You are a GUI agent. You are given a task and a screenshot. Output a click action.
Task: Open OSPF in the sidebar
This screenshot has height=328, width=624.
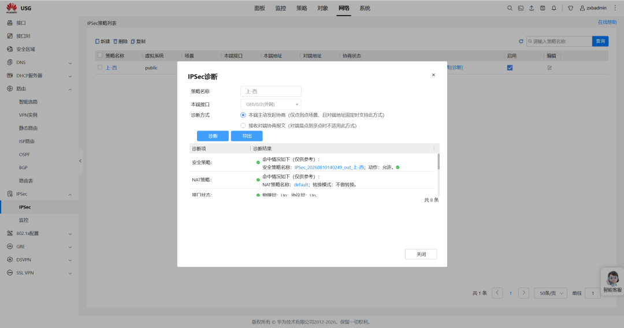[24, 154]
